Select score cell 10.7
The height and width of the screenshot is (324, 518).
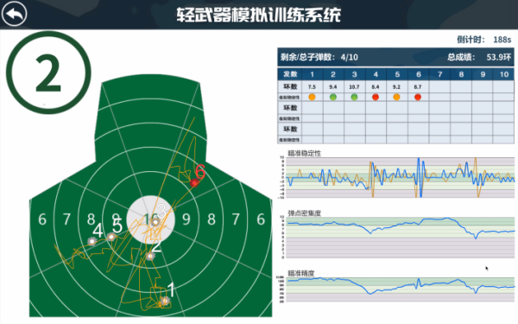click(x=354, y=87)
